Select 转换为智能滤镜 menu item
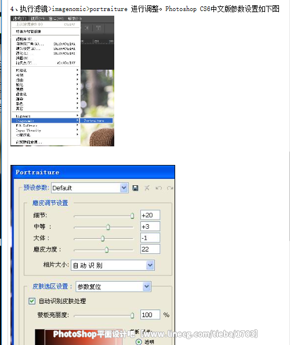The width and height of the screenshot is (290, 345). pyautogui.click(x=46, y=31)
